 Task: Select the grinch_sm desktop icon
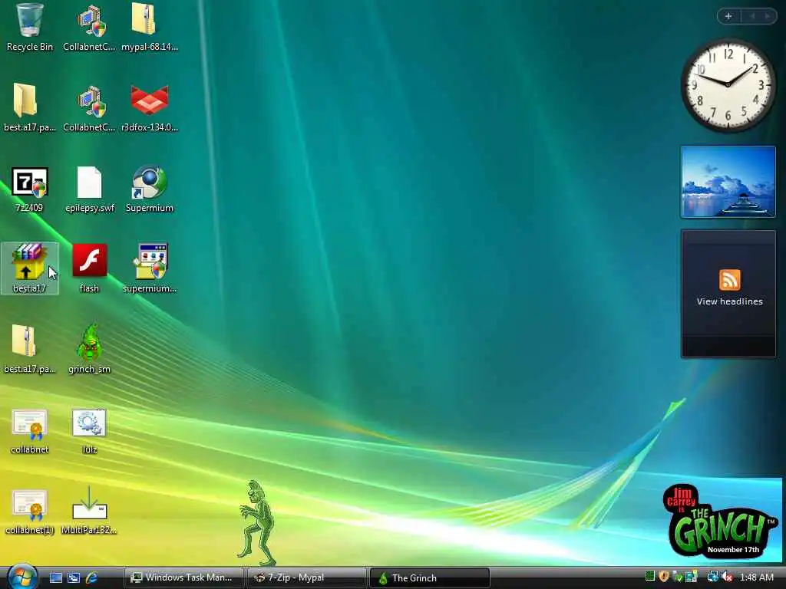pos(89,349)
